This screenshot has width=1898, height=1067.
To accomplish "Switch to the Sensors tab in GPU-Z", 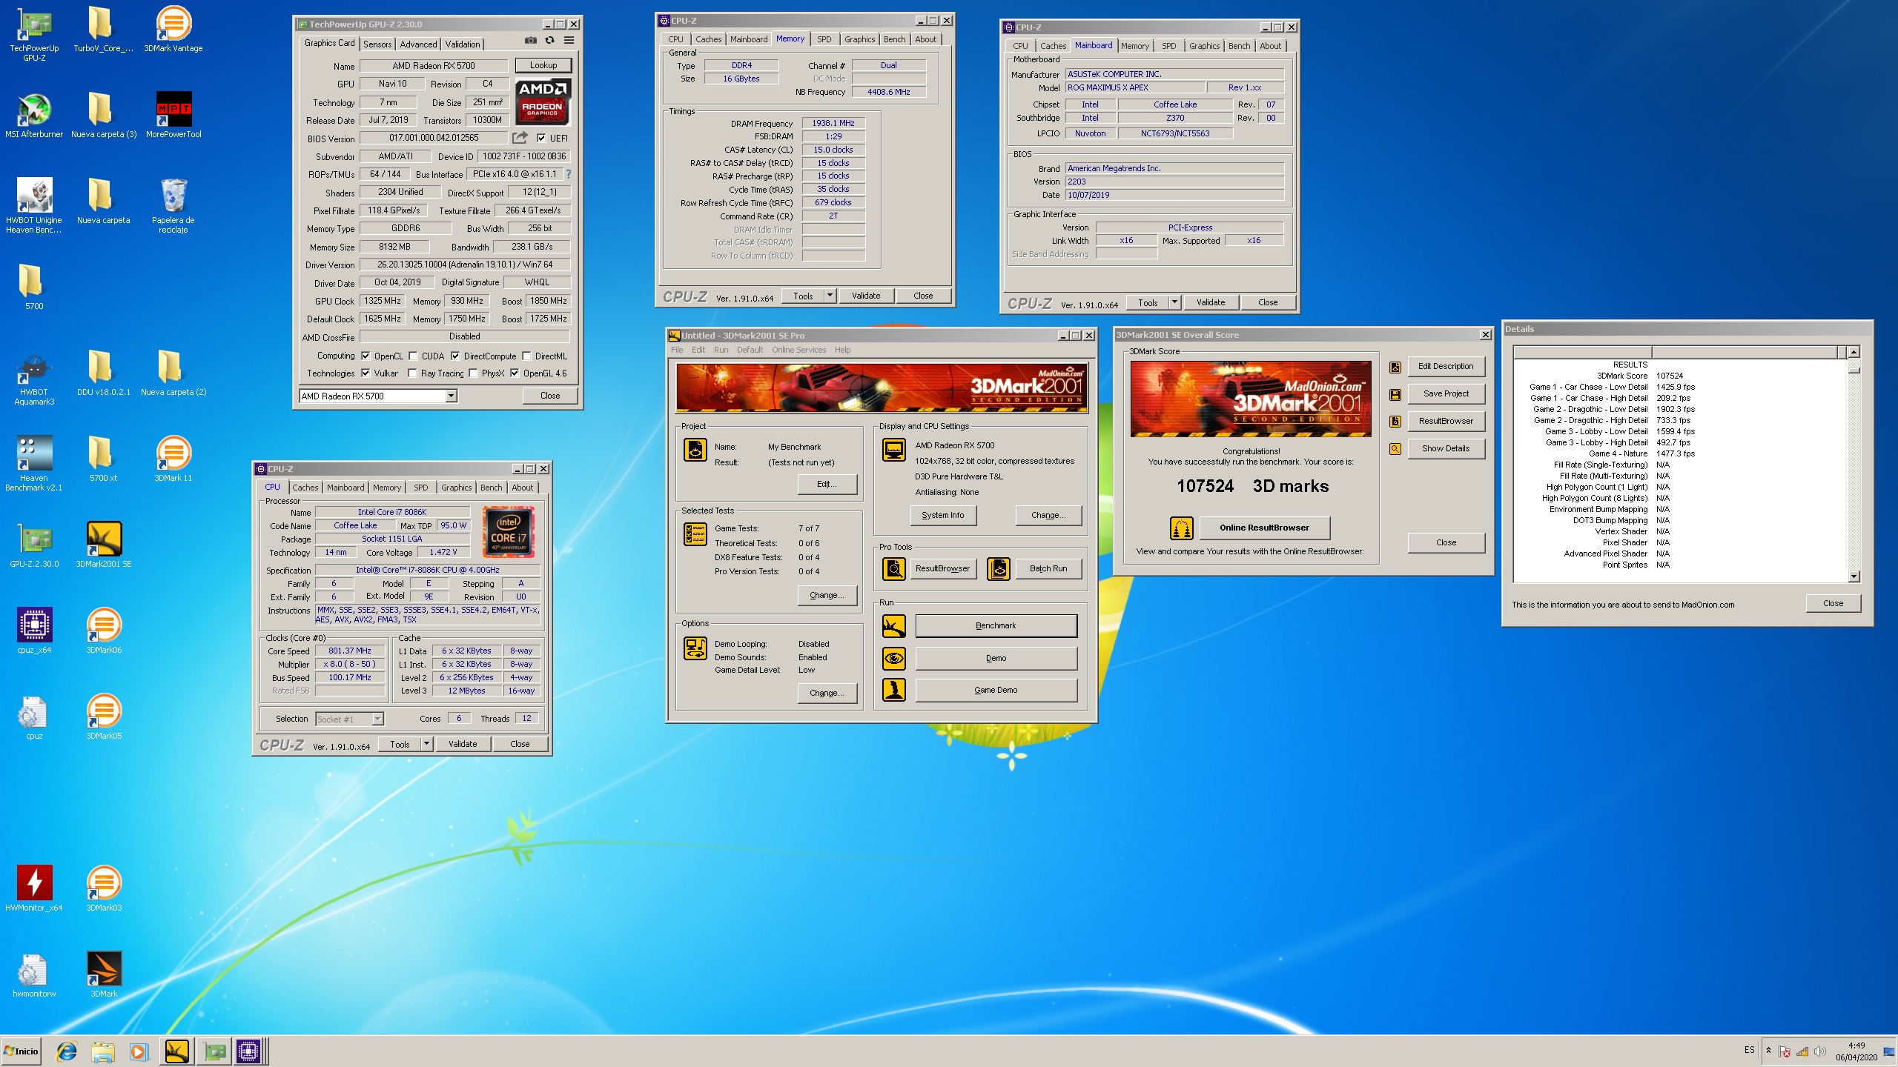I will (x=377, y=44).
